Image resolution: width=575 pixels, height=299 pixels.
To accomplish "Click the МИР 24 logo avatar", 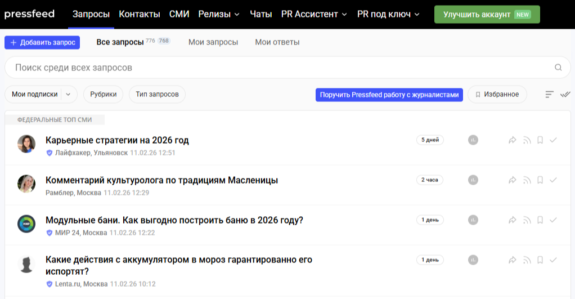I will pos(26,224).
